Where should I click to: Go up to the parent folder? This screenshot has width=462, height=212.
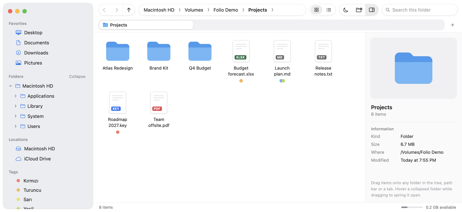[x=129, y=10]
